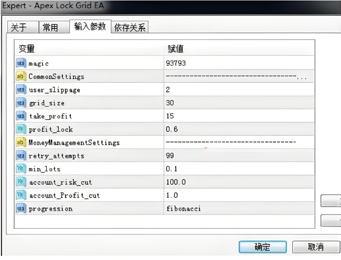Click the string icon beside MoneyManagementSettings
Image resolution: width=341 pixels, height=260 pixels.
click(x=21, y=142)
